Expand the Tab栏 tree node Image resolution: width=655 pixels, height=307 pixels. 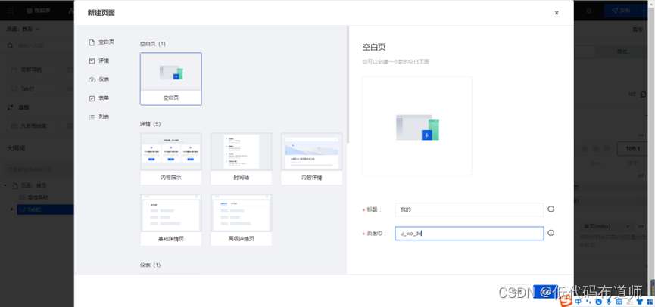[x=11, y=209]
